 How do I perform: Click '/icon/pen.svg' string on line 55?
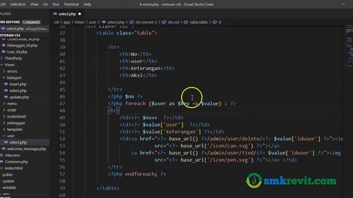tap(228, 160)
